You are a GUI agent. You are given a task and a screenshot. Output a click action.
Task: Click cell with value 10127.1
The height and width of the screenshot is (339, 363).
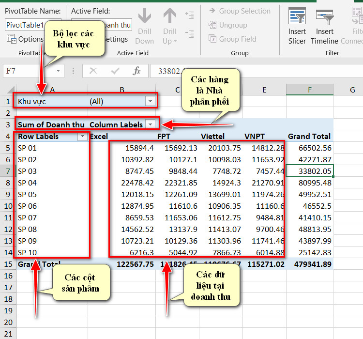point(177,159)
